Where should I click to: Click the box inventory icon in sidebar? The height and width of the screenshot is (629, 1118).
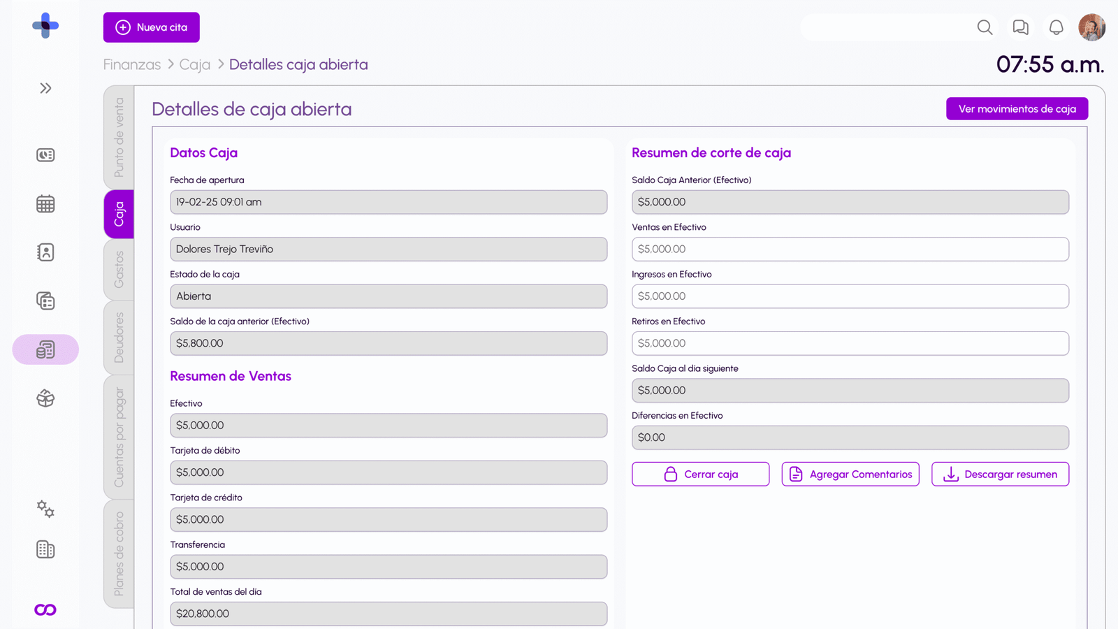pos(45,398)
